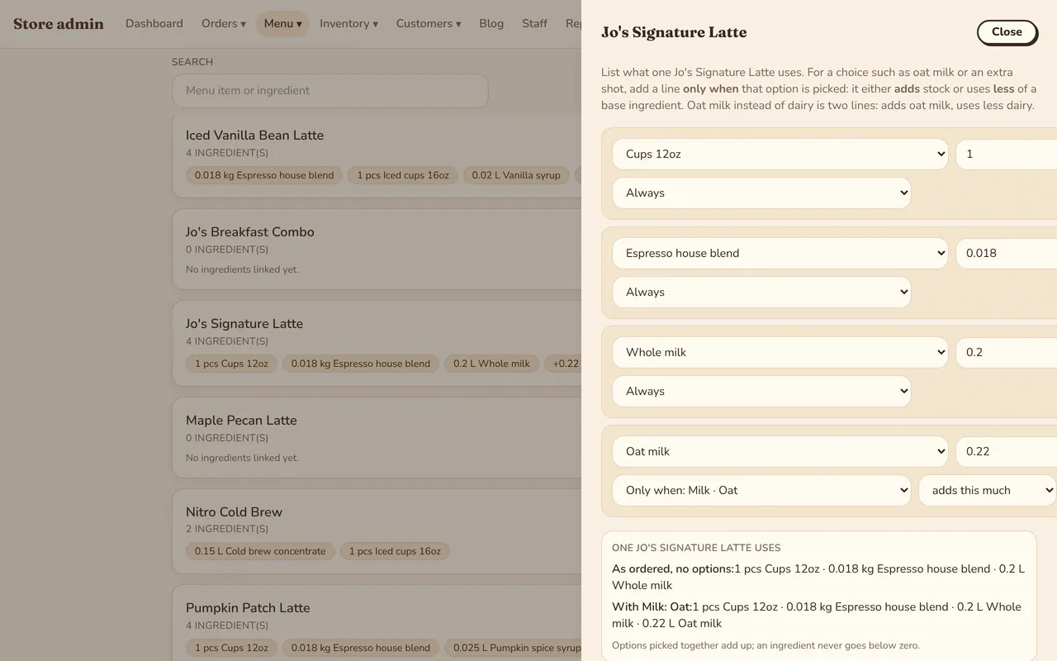Open the Always dropdown under Cups 12oz
Viewport: 1057px width, 661px height.
[x=761, y=193]
